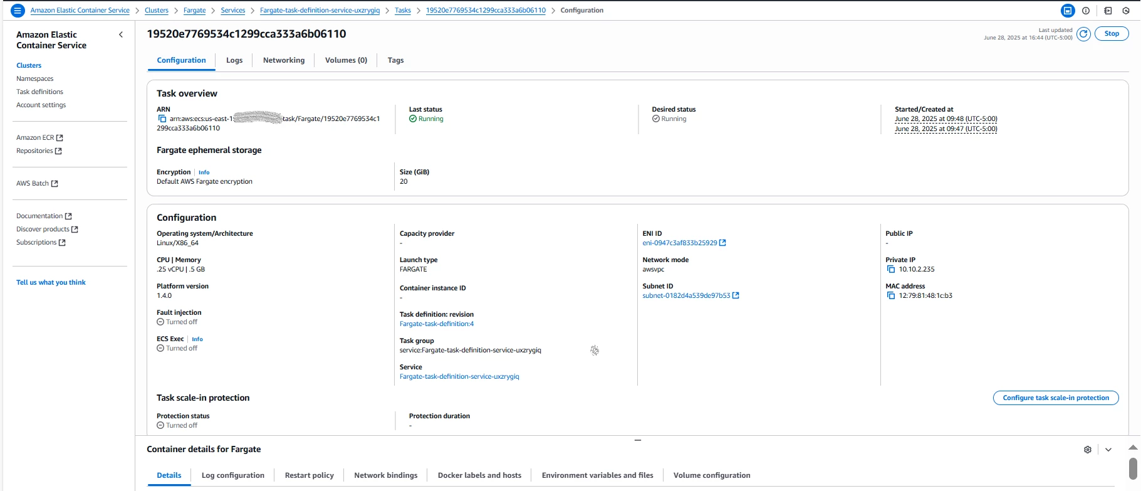Open the hamburger navigation menu icon
This screenshot has width=1141, height=491.
coord(18,11)
